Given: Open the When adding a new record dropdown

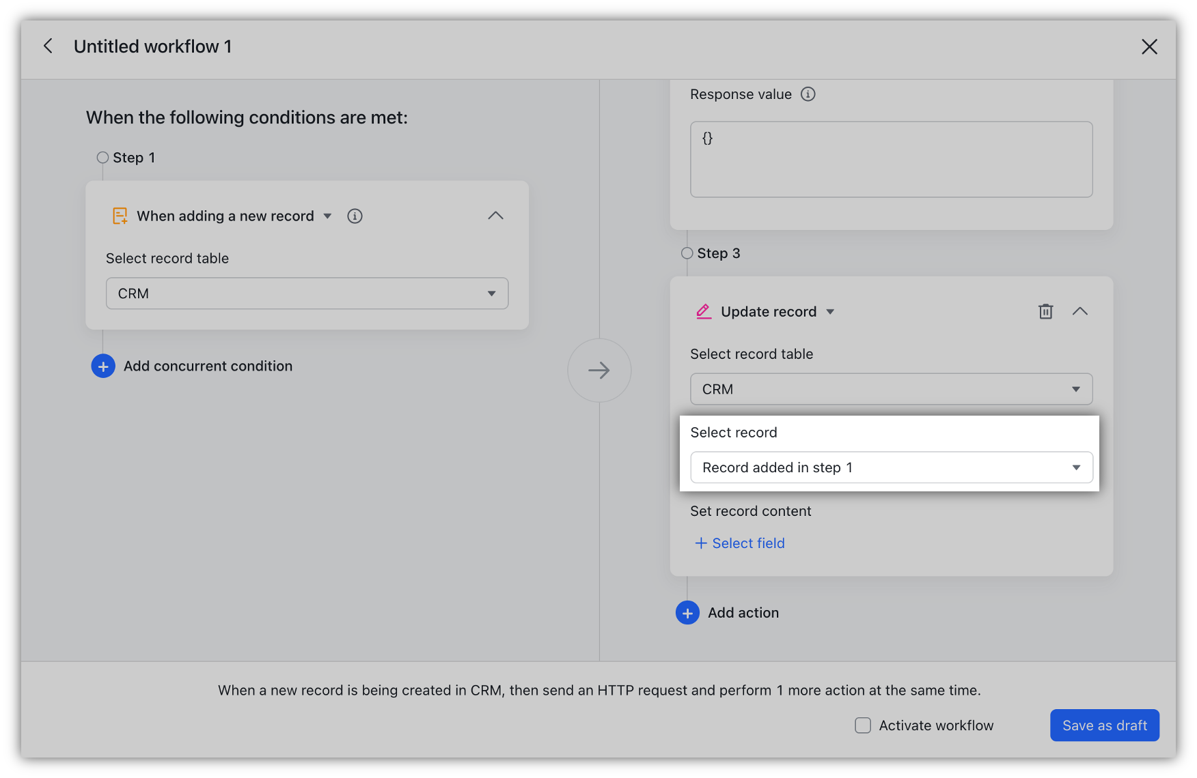Looking at the screenshot, I should pyautogui.click(x=328, y=216).
